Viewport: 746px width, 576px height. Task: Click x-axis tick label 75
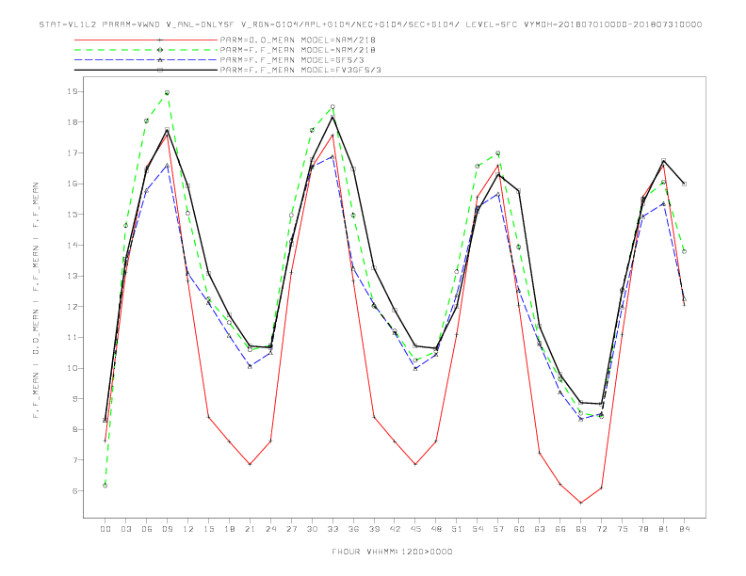point(623,529)
